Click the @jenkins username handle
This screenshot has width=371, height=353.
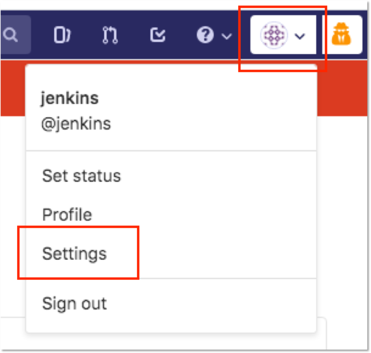[76, 124]
